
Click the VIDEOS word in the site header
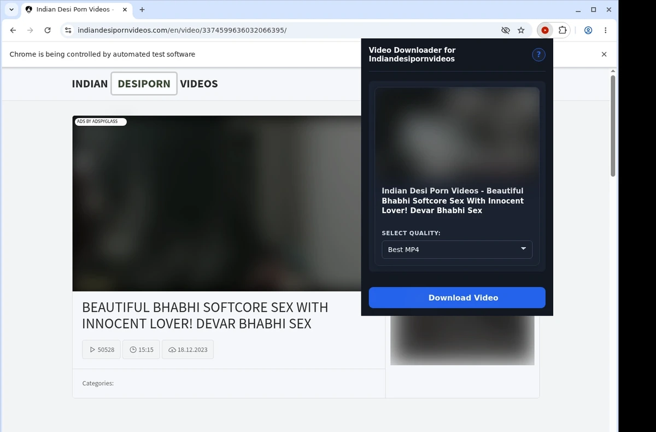coord(199,84)
